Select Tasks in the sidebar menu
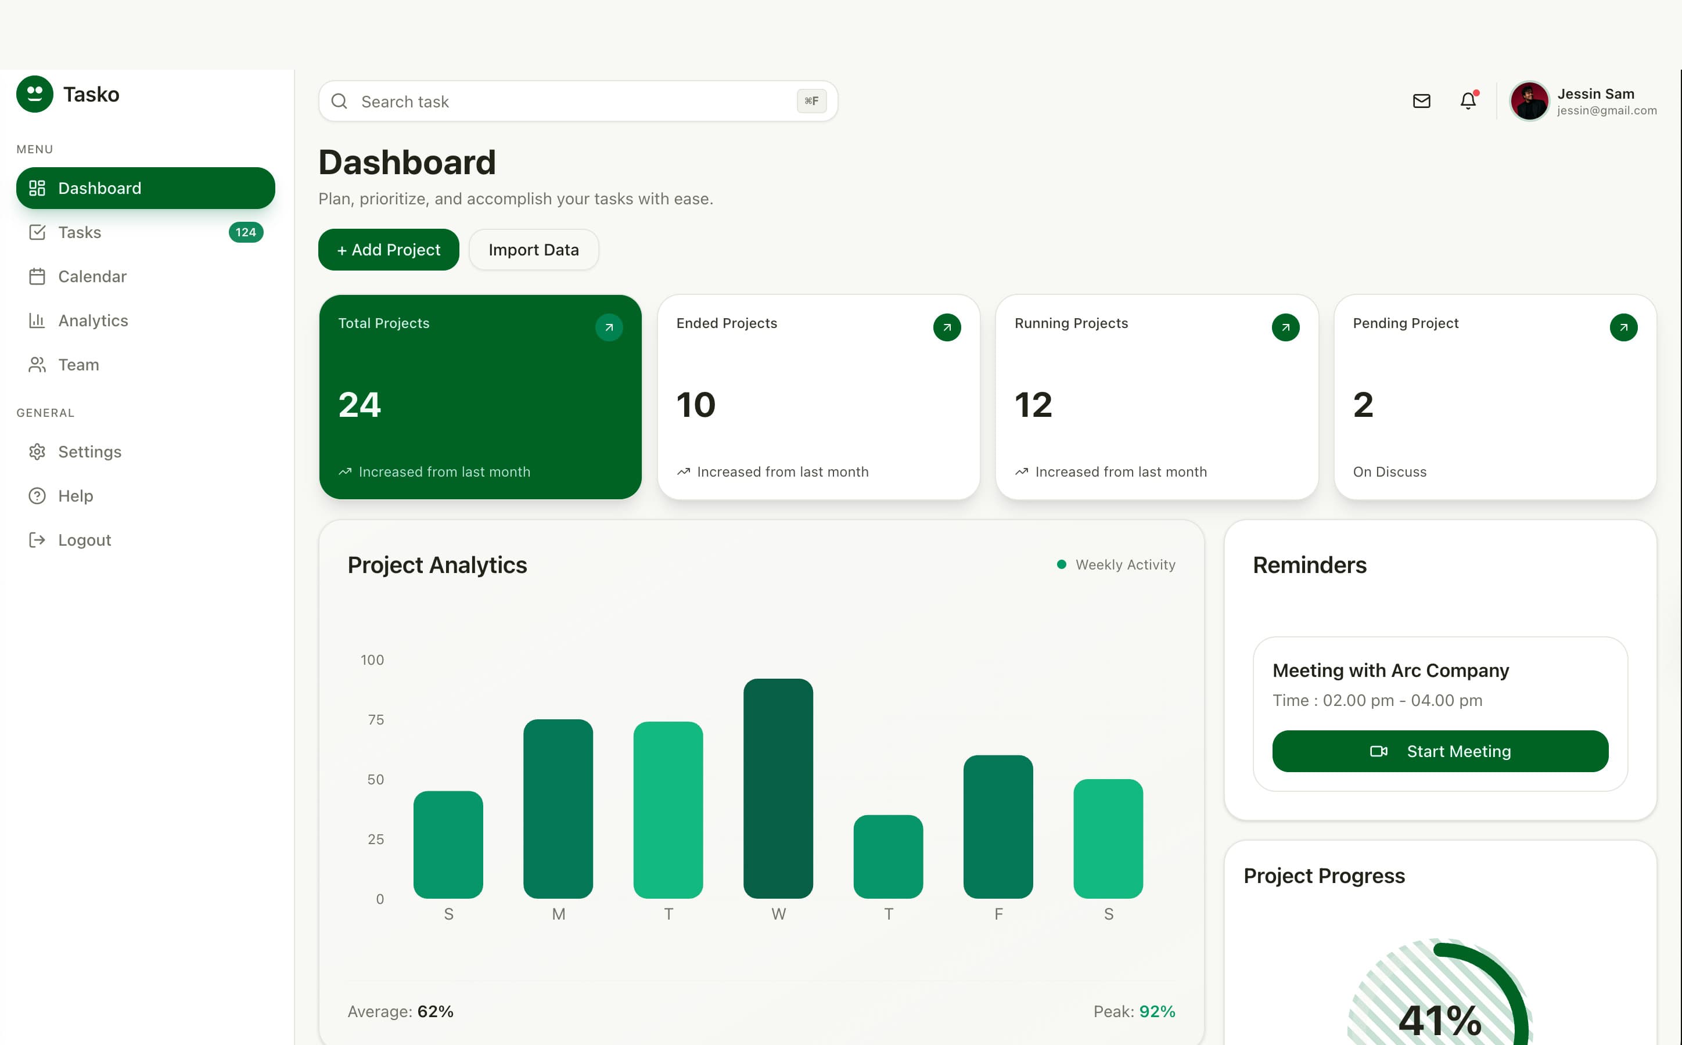The height and width of the screenshot is (1045, 1682). (80, 232)
